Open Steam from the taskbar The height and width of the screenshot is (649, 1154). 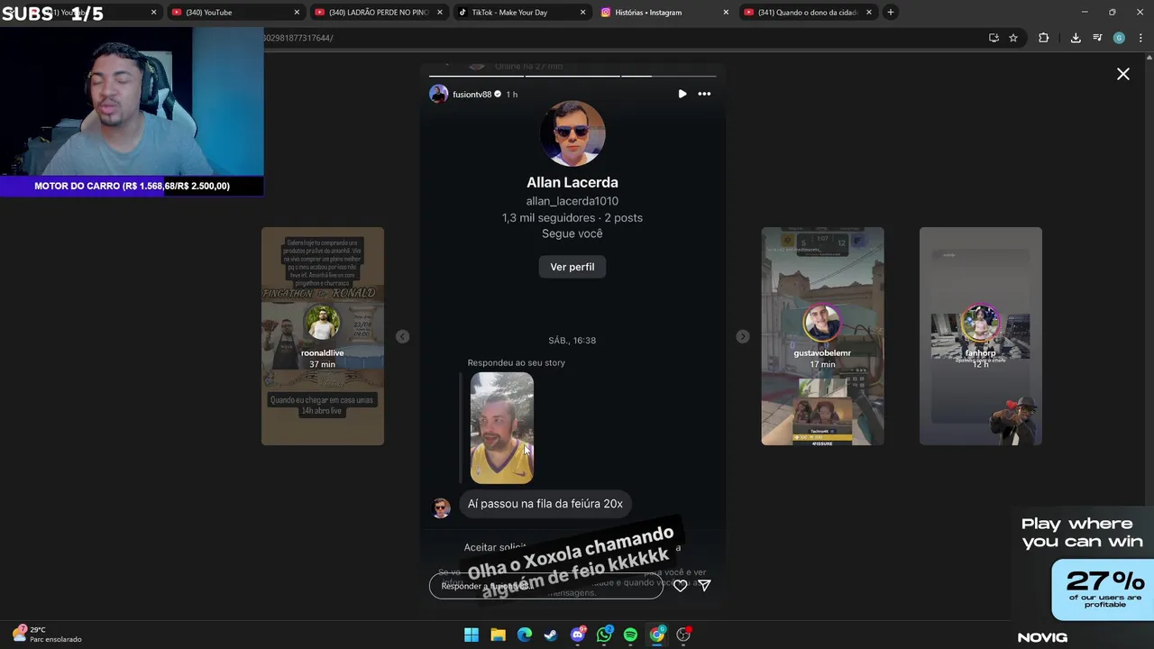551,635
